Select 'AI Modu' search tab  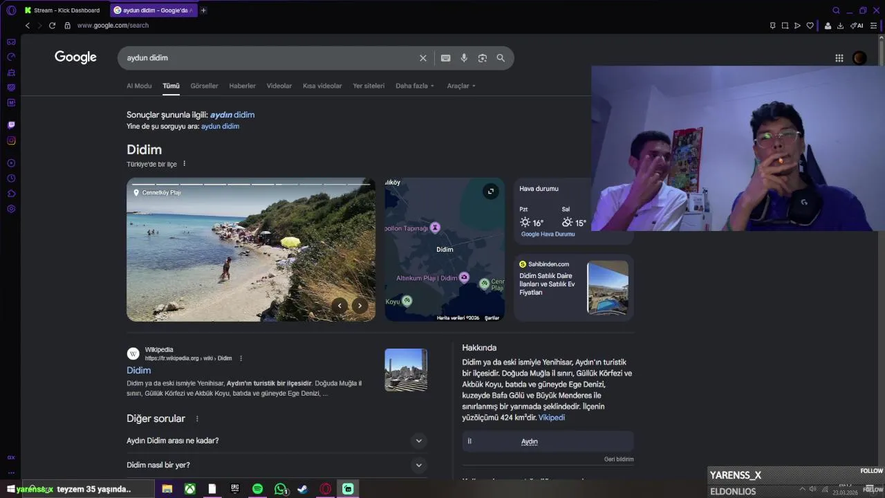point(139,86)
